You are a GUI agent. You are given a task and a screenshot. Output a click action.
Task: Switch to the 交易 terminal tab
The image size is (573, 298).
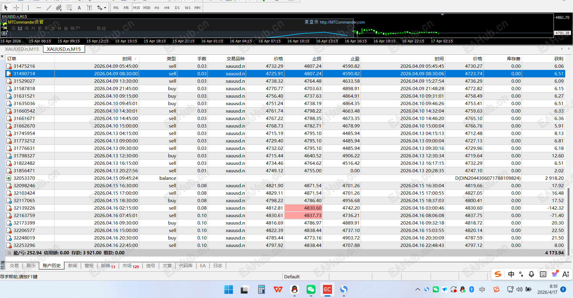14,266
